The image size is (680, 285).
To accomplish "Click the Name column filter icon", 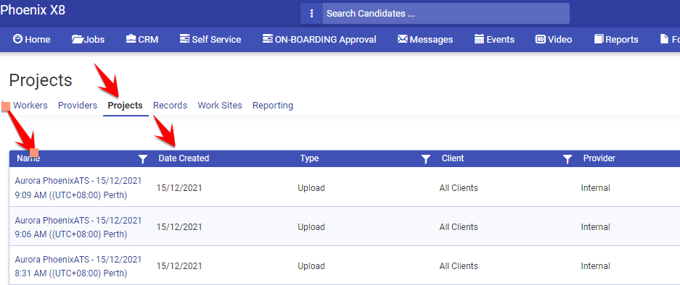I will [143, 159].
